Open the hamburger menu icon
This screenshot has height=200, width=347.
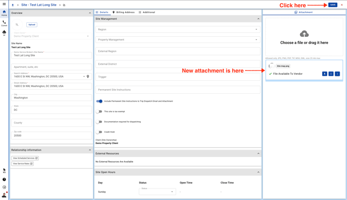coord(4,4)
